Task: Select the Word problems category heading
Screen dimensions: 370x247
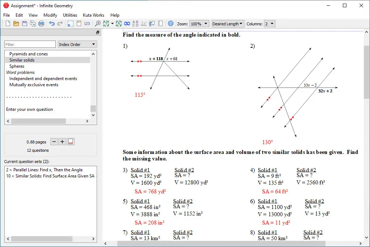Action: click(21, 72)
